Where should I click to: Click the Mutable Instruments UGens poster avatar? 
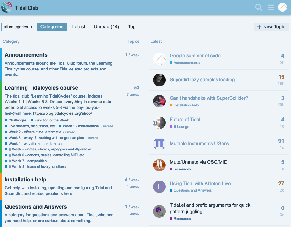click(x=159, y=144)
